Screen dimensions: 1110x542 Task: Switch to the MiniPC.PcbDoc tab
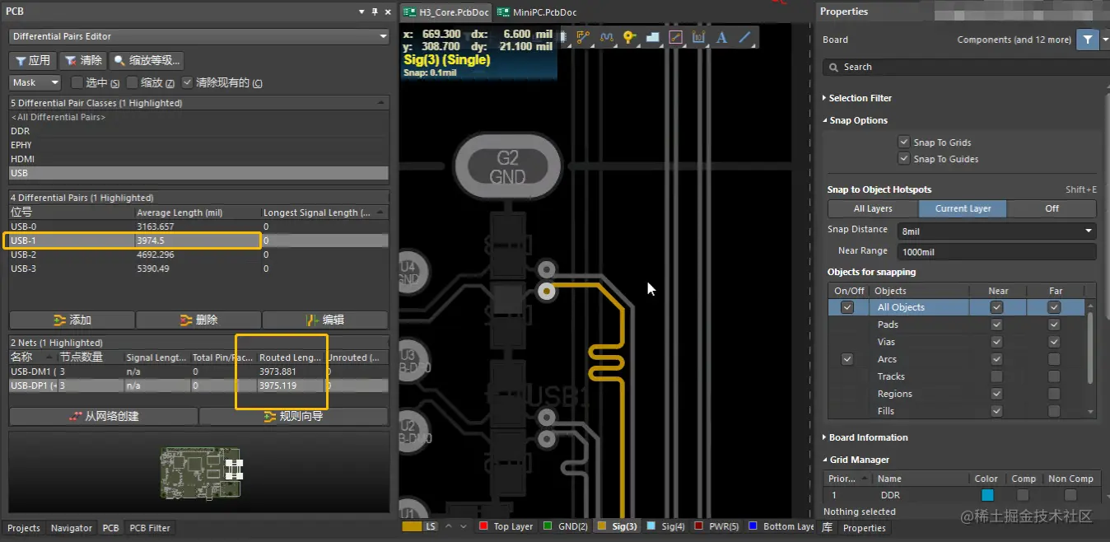537,12
